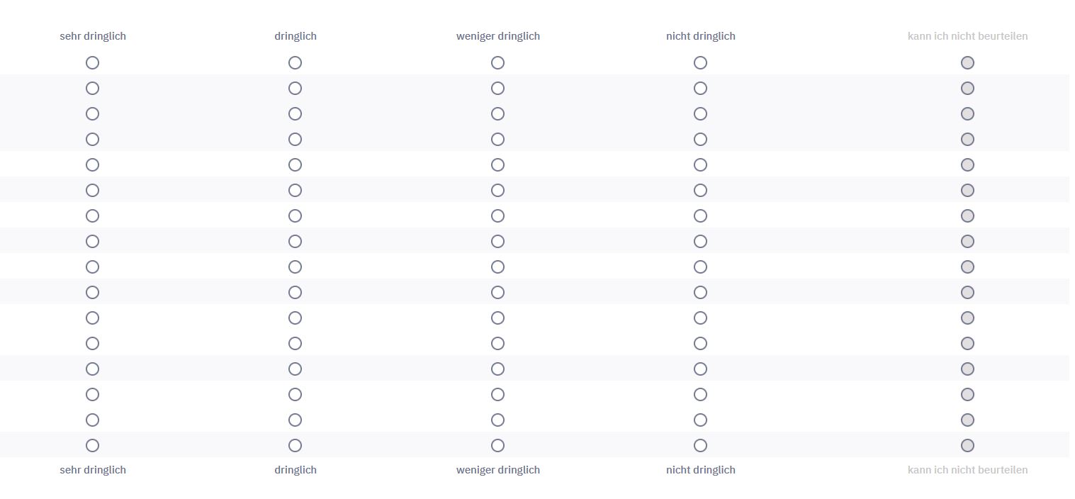Click the top 'weniger dringlich' column header
Screen dimensions: 1075x499
click(x=497, y=36)
